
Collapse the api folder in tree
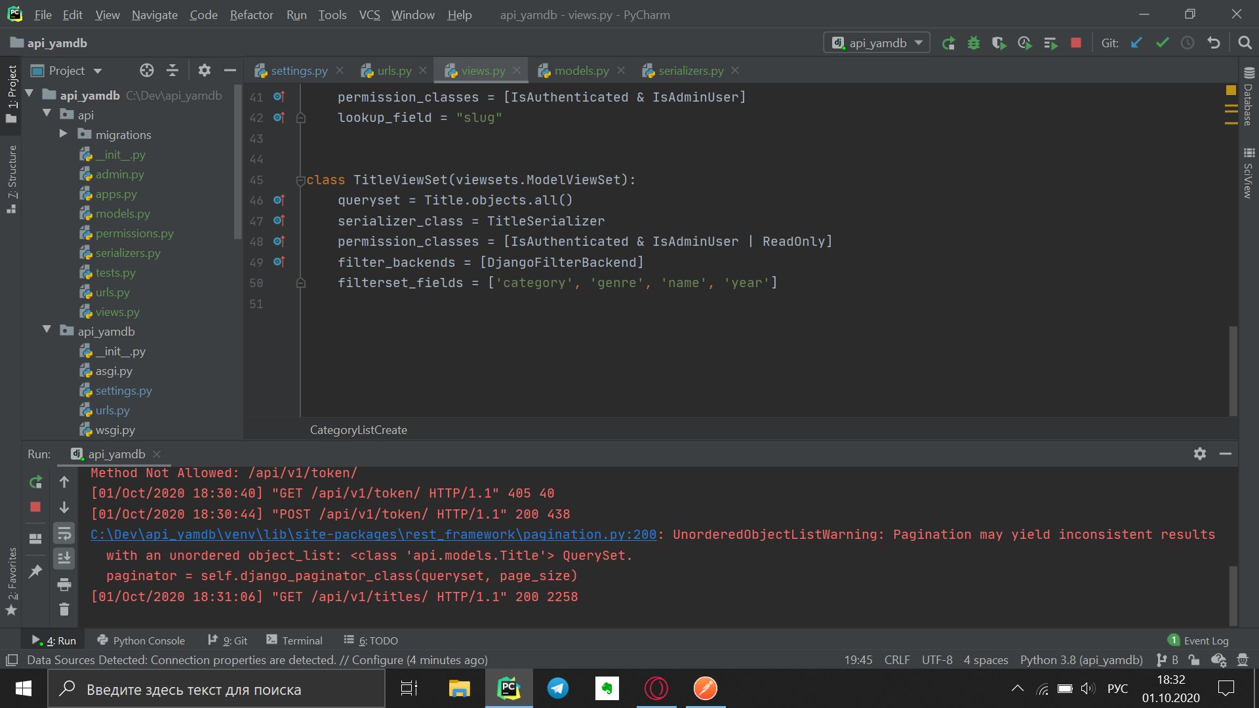47,114
